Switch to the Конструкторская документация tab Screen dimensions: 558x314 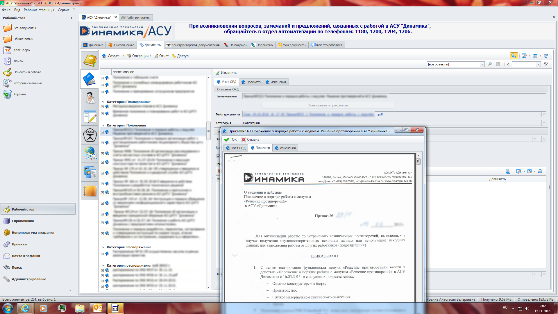tap(193, 45)
